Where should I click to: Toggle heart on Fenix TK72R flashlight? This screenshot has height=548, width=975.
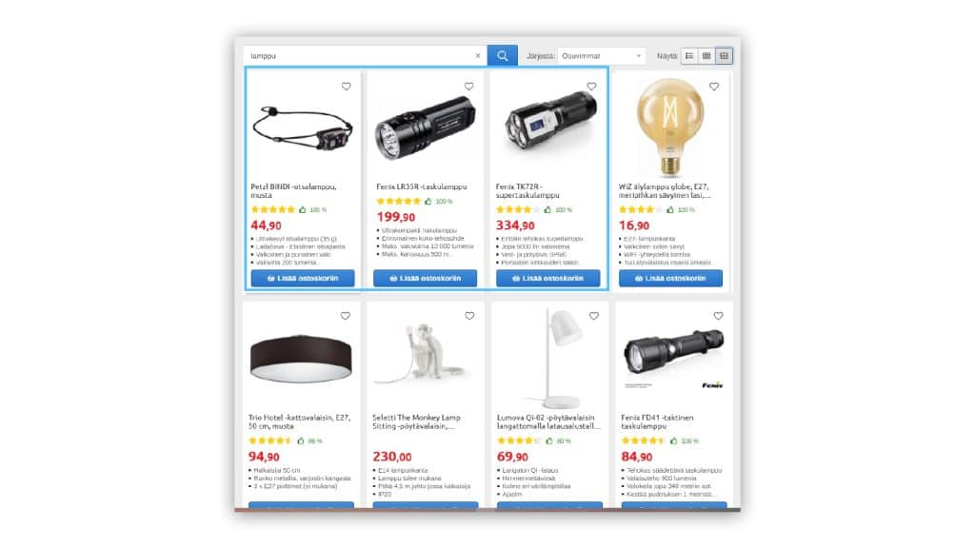click(591, 87)
